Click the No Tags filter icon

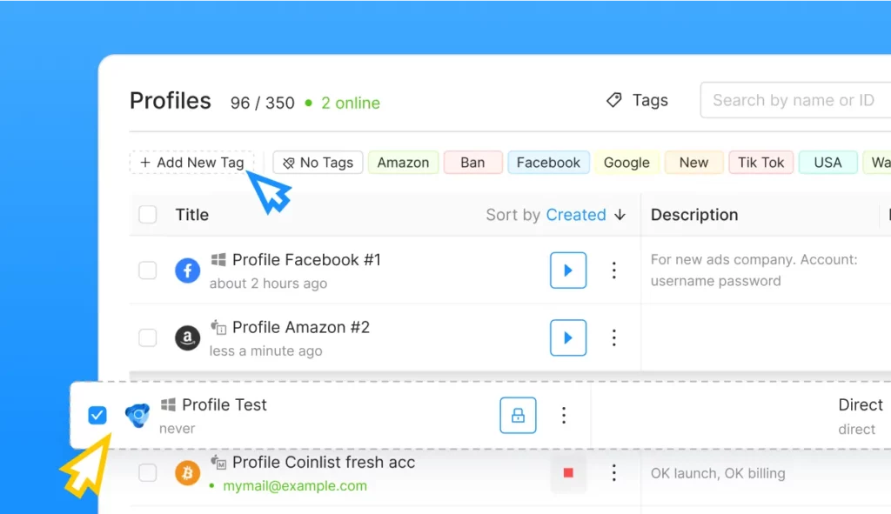287,163
